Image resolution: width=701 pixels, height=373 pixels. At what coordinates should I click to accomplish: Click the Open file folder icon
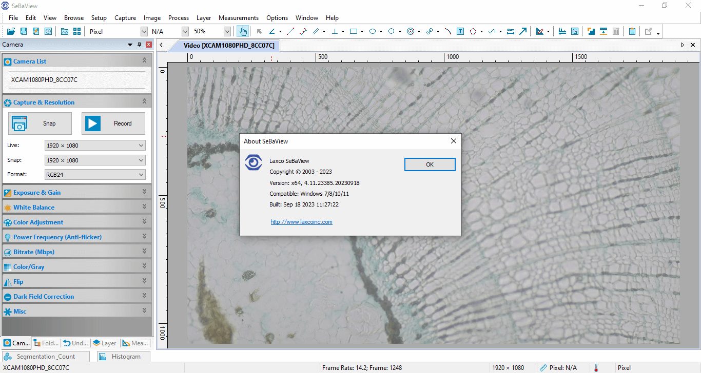(11, 31)
